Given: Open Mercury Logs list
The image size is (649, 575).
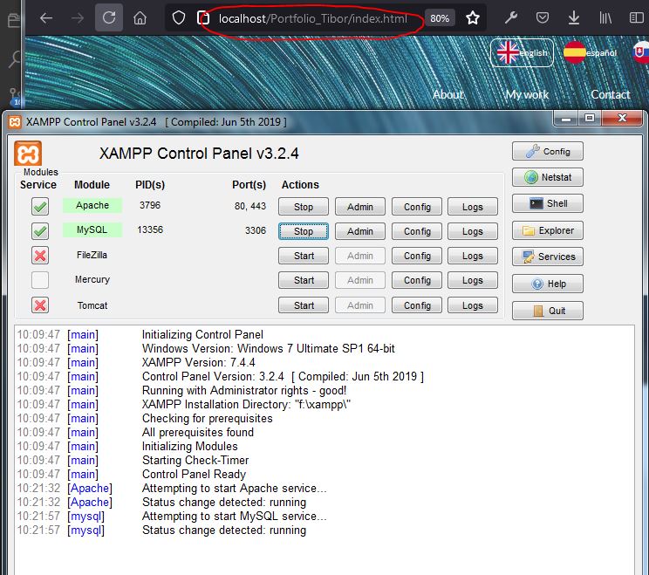Looking at the screenshot, I should pos(473,280).
